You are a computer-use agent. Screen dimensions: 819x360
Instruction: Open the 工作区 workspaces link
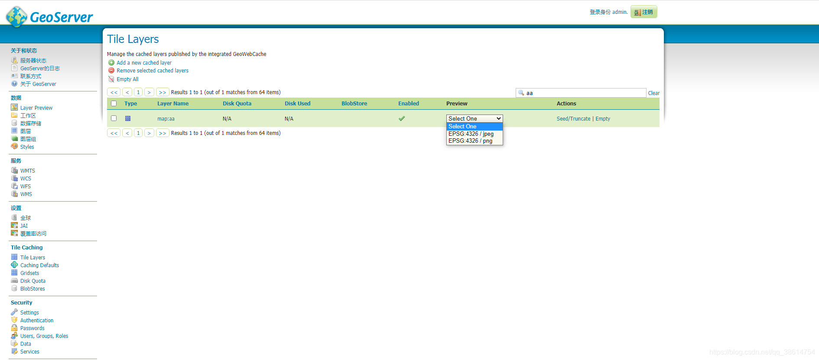(28, 115)
